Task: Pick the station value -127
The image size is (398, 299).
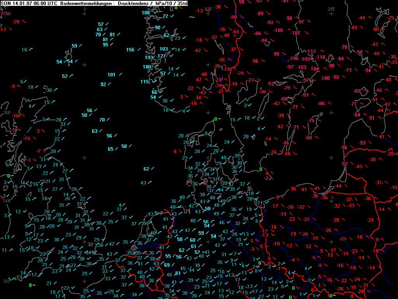Action: [161, 56]
